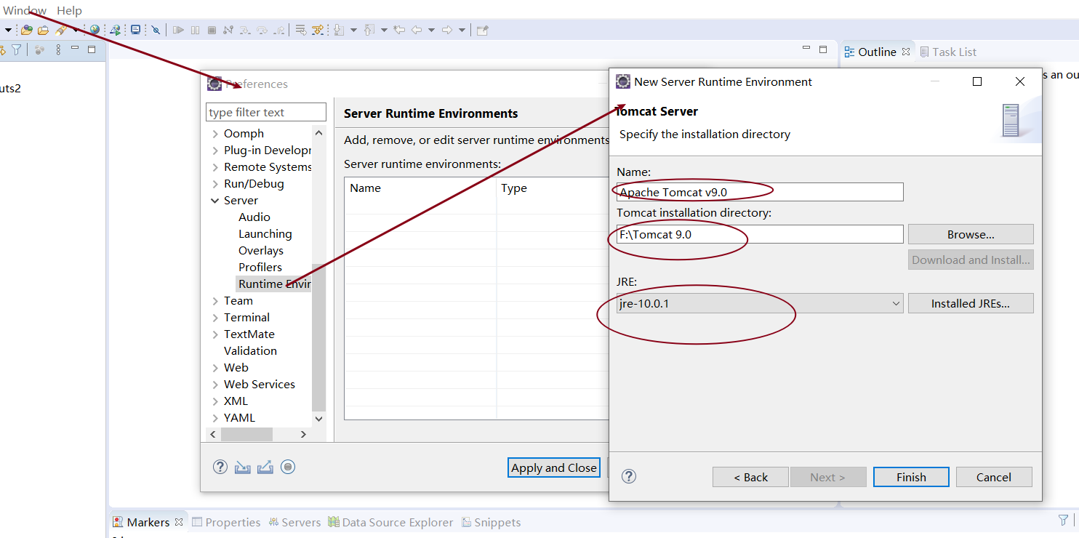Toggle Skip All Breakpoints icon in toolbar
The width and height of the screenshot is (1079, 538).
(156, 30)
